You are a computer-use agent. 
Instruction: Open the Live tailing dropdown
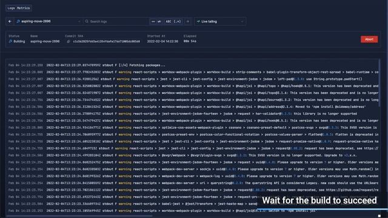point(220,22)
